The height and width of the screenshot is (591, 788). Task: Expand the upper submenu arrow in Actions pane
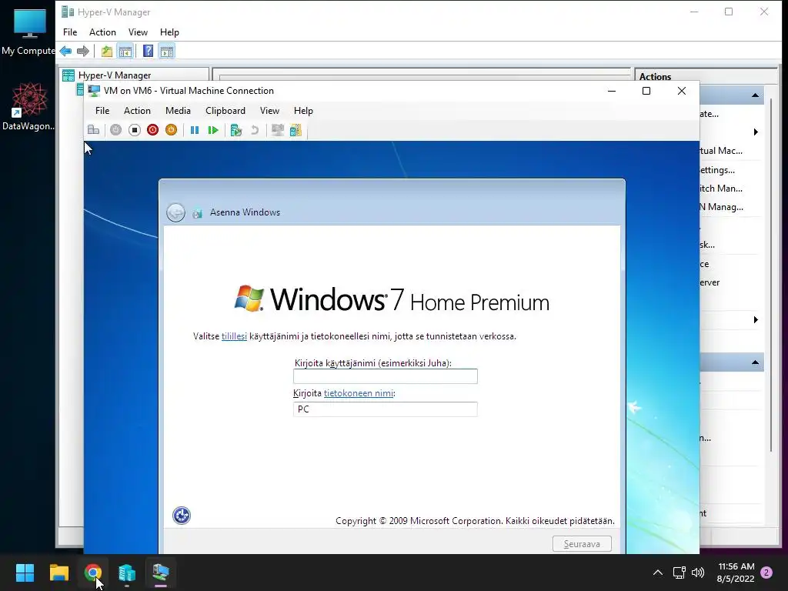point(756,132)
